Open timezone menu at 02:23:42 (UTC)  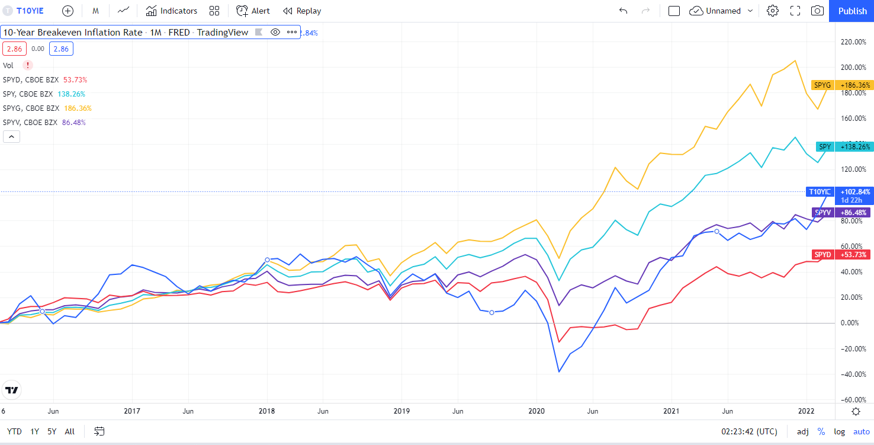[x=749, y=431]
